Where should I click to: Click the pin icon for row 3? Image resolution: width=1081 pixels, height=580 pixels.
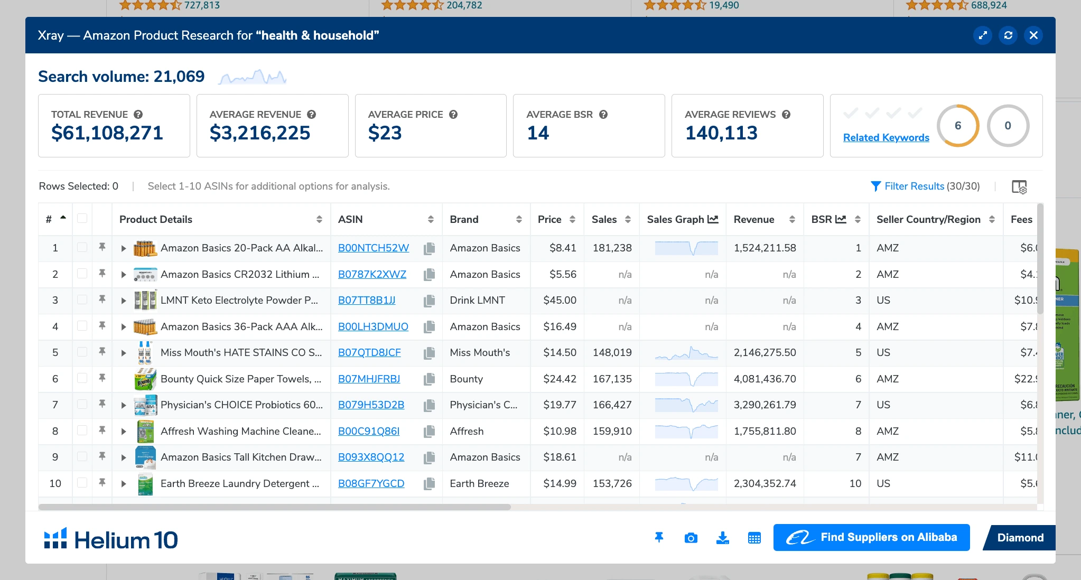[102, 299]
